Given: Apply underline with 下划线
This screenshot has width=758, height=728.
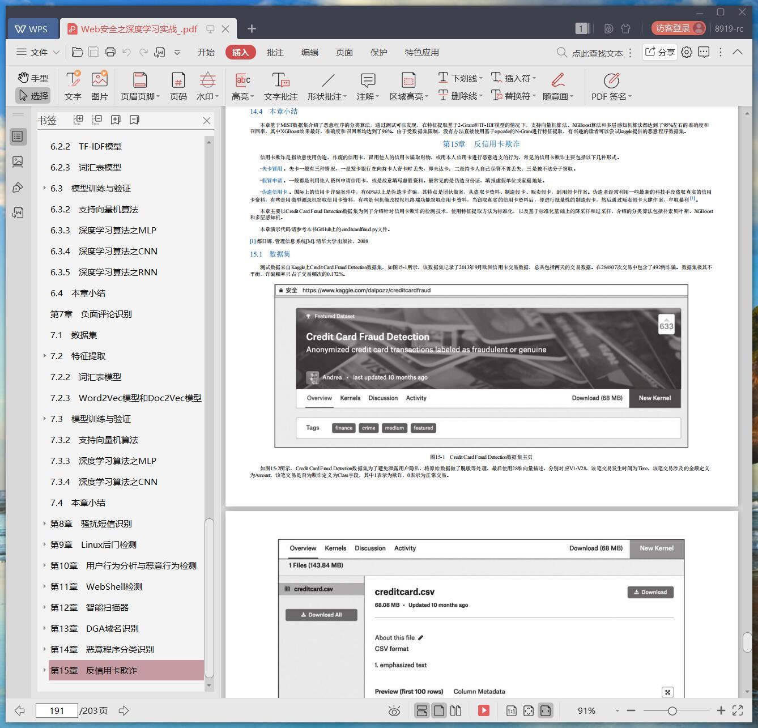Looking at the screenshot, I should [460, 78].
